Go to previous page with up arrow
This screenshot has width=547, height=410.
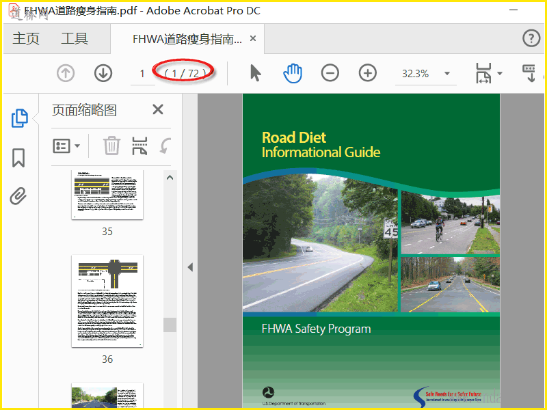click(66, 74)
